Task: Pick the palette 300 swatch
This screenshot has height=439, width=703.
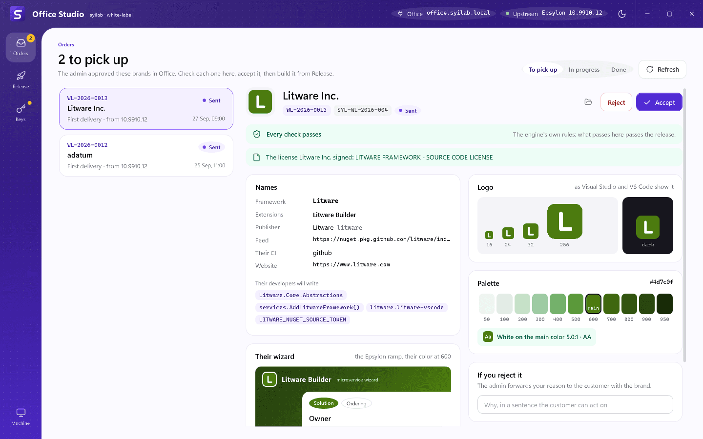Action: point(540,304)
